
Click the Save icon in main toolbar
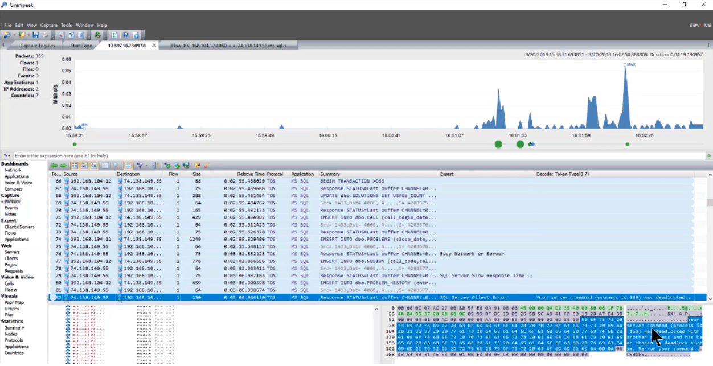tap(36, 35)
